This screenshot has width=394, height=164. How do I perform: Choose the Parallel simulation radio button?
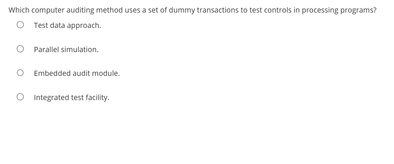[x=20, y=49]
